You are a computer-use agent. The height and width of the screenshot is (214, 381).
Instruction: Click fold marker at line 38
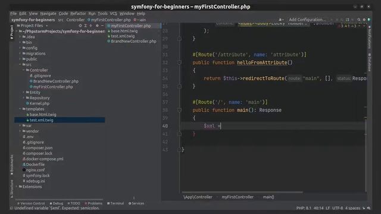click(x=179, y=110)
